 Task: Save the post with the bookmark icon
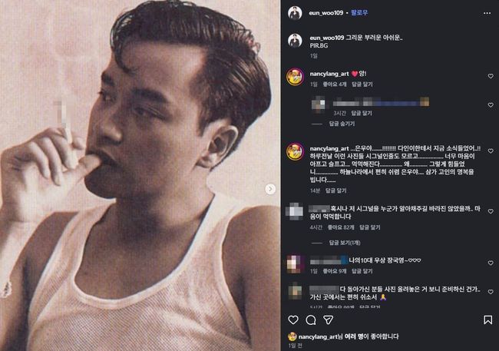(x=487, y=320)
